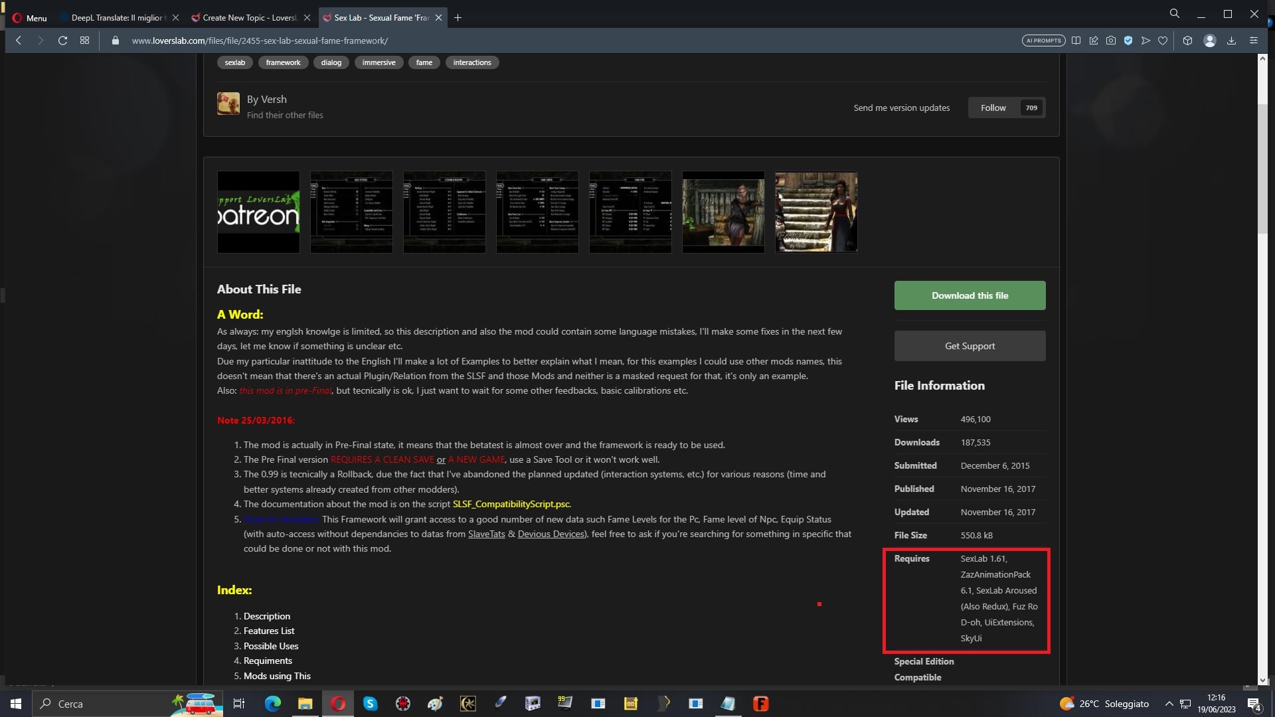
Task: Open the extensions cube icon
Action: [1187, 40]
